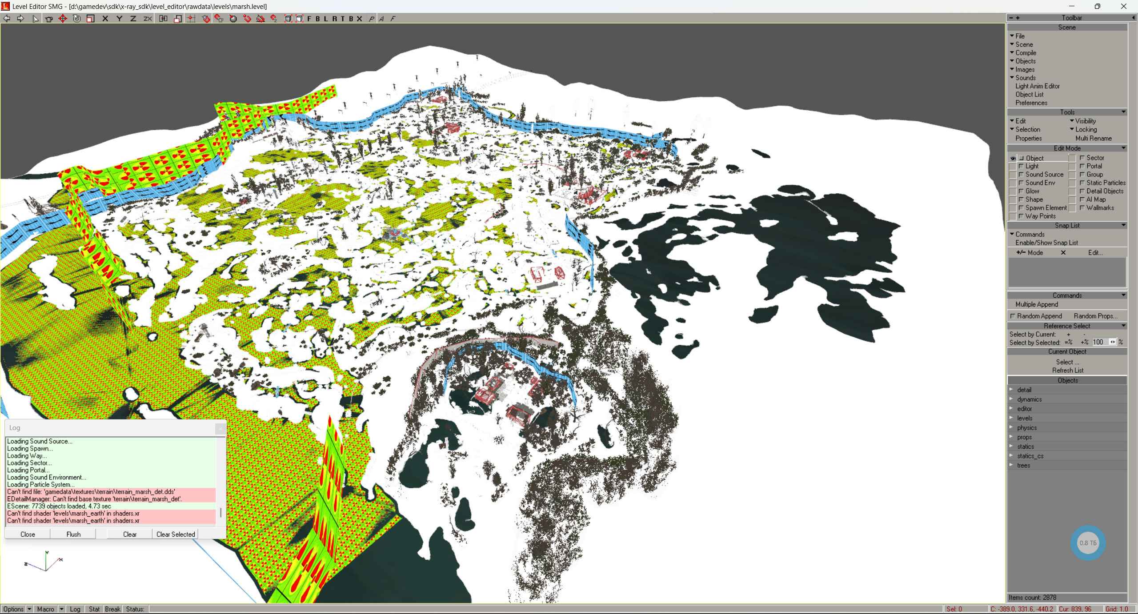Switch to Front view with F icon
The height and width of the screenshot is (614, 1138).
[x=310, y=19]
